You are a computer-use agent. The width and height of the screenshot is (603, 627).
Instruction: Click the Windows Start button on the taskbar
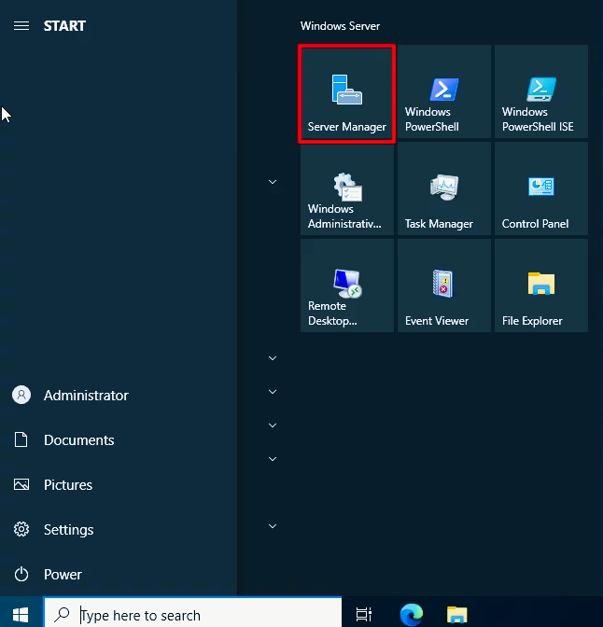[21, 615]
